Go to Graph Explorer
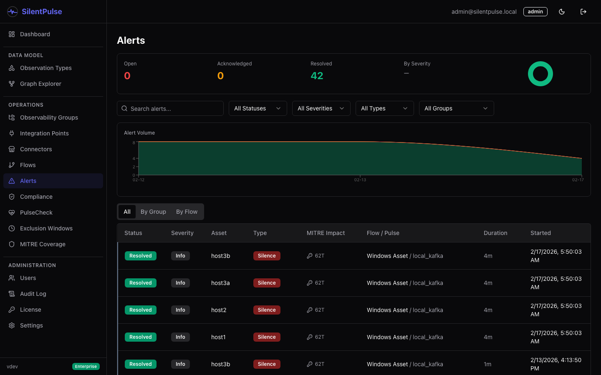The width and height of the screenshot is (601, 375). [53, 84]
